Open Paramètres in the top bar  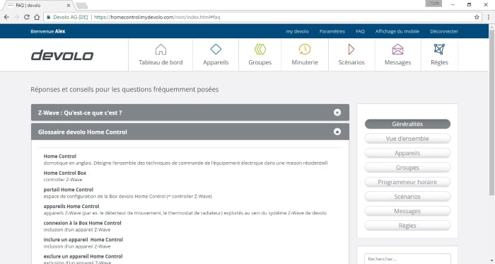332,31
